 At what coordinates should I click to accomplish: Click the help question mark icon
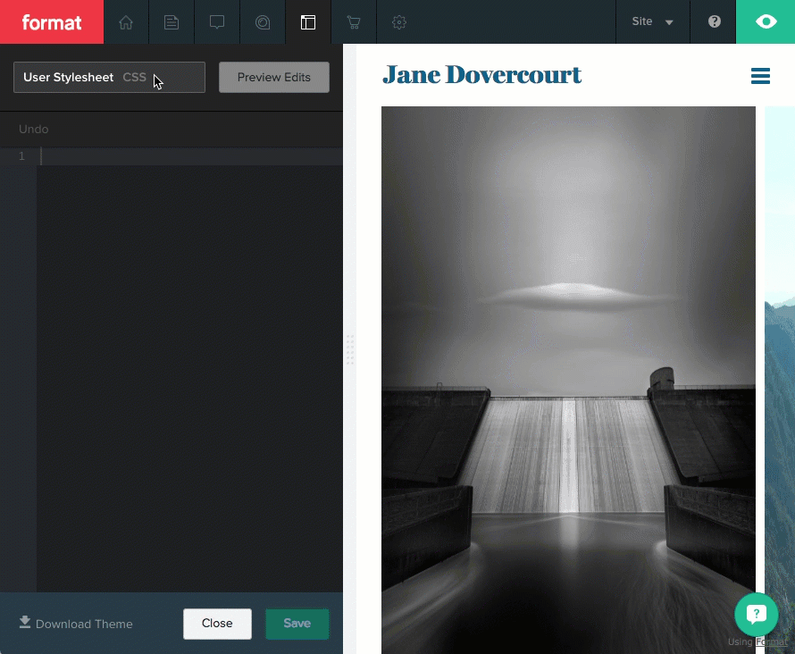pyautogui.click(x=714, y=22)
